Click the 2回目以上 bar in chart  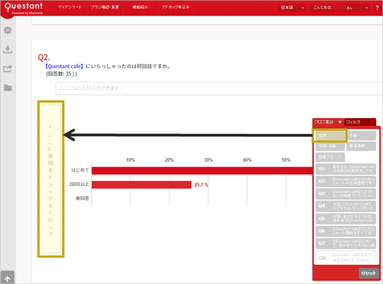pyautogui.click(x=141, y=185)
